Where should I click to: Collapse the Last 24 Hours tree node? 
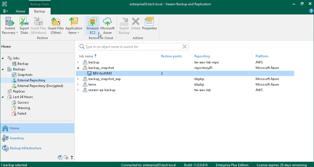[3, 97]
